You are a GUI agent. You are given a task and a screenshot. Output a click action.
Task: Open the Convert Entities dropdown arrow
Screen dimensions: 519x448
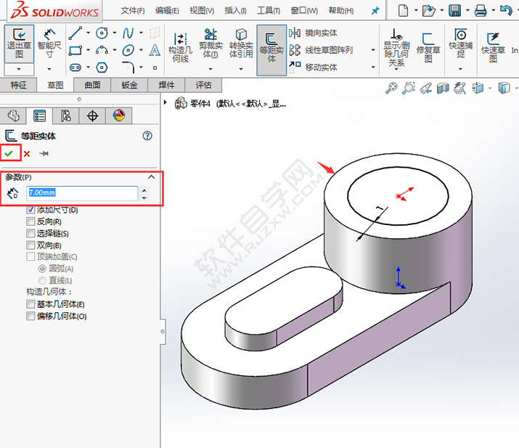point(241,69)
